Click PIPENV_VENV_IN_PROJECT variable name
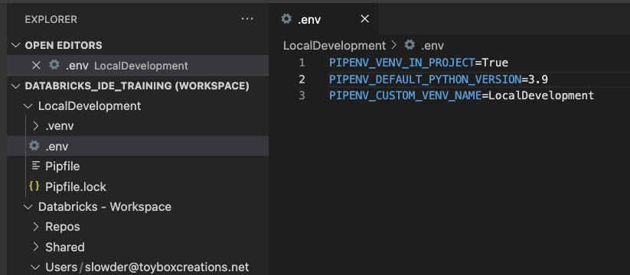The width and height of the screenshot is (630, 275). 402,63
